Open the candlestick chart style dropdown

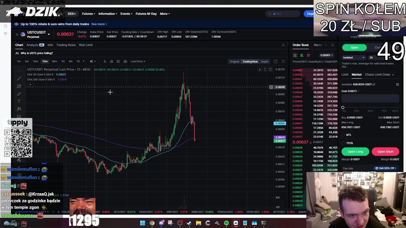pyautogui.click(x=93, y=61)
